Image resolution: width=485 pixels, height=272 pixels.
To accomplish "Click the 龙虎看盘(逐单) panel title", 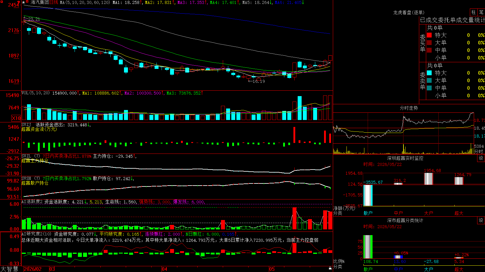I will coord(409,12).
